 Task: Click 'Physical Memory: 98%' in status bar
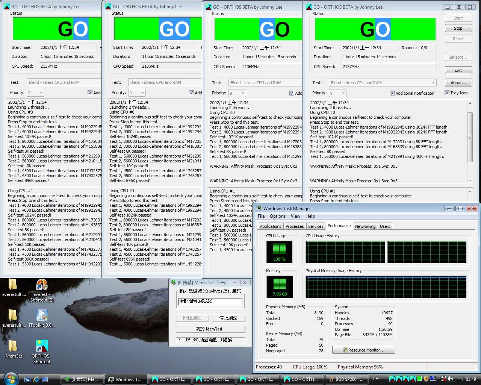pos(360,367)
